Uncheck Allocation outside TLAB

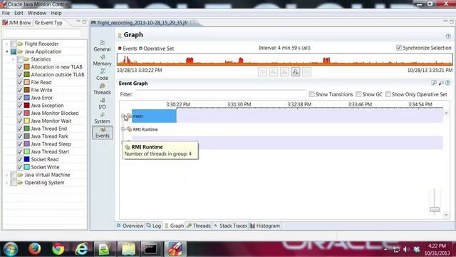pos(20,74)
